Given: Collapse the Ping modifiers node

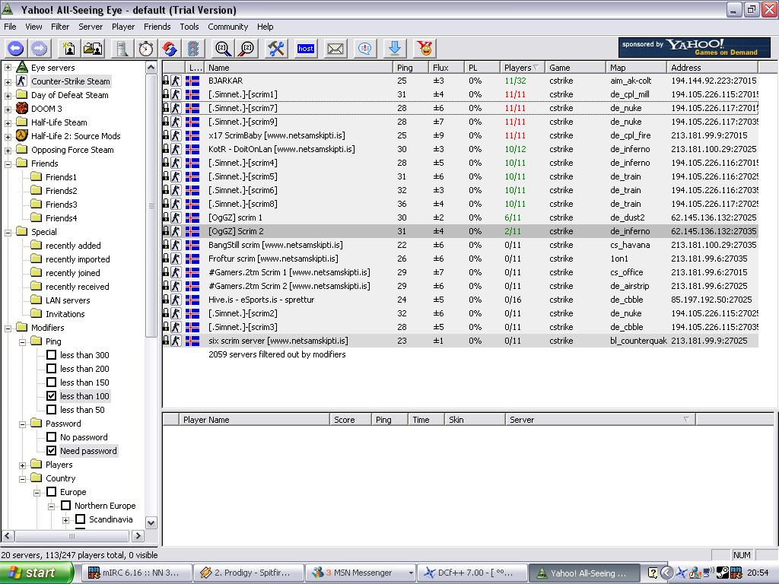Looking at the screenshot, I should [x=22, y=341].
